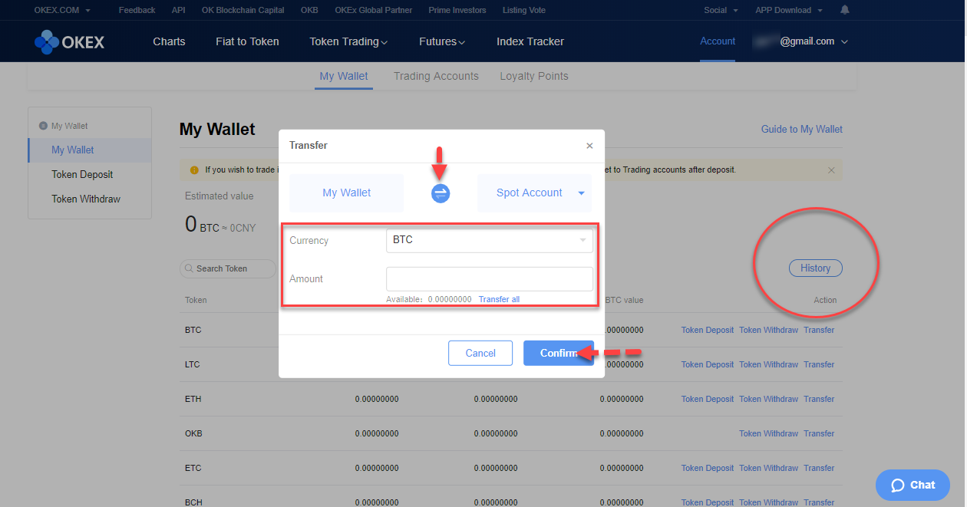This screenshot has width=967, height=507.
Task: Open the Currency dropdown showing BTC
Action: (490, 240)
